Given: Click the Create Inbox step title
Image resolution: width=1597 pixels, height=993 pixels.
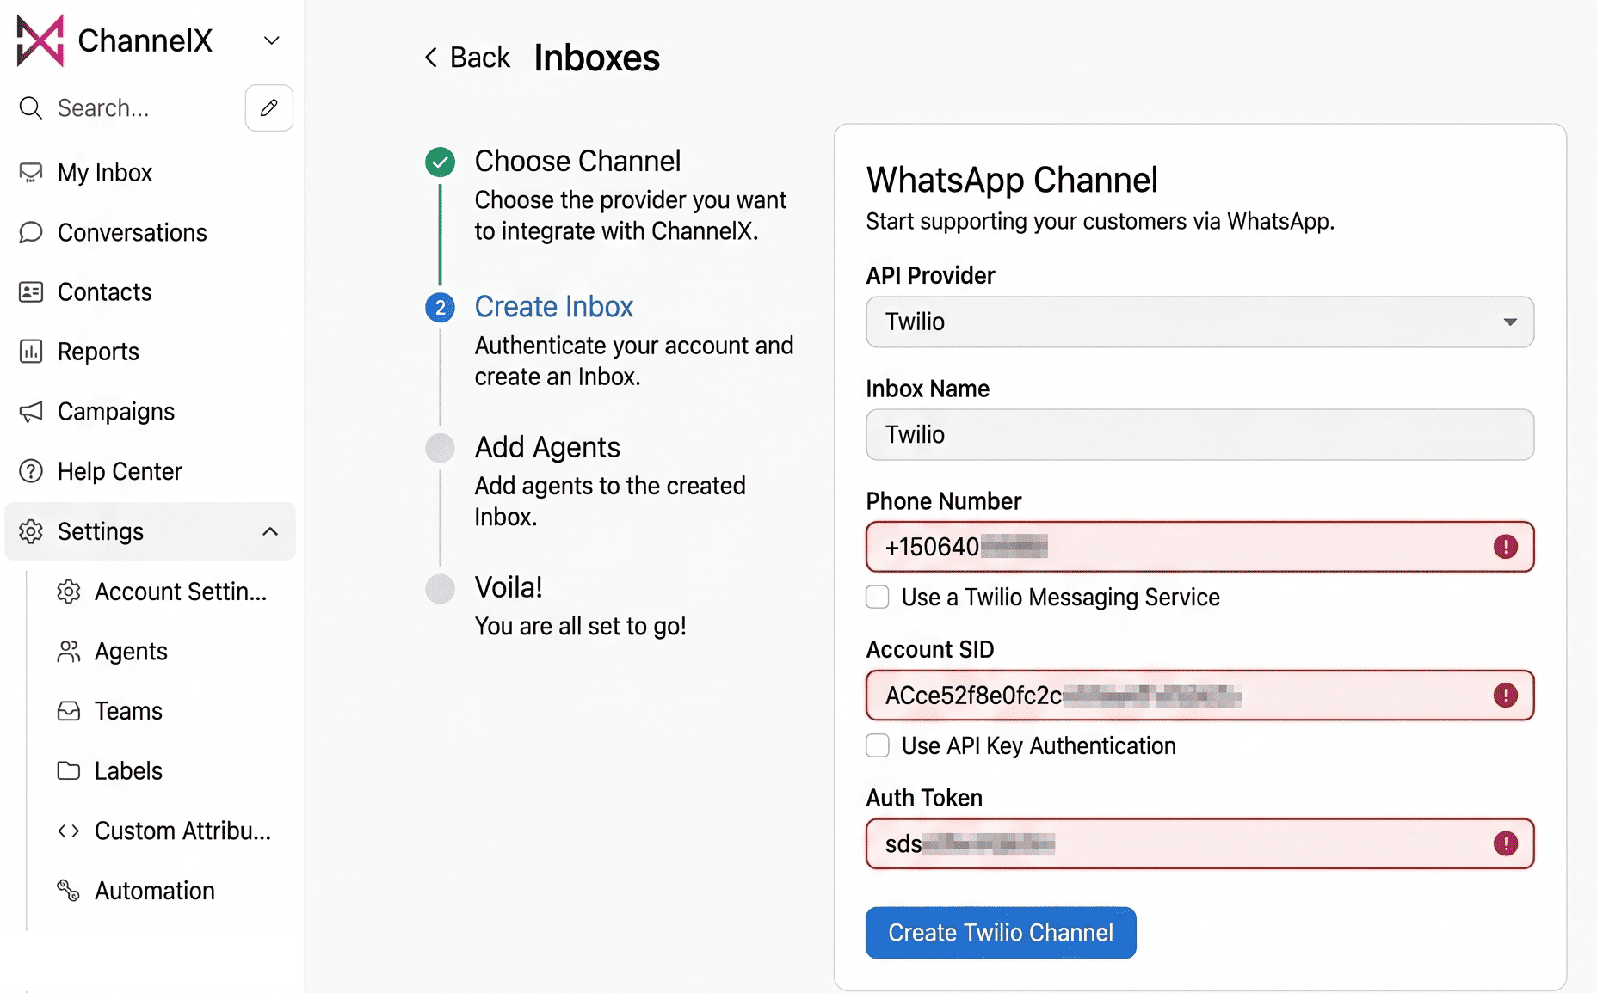Looking at the screenshot, I should (554, 307).
